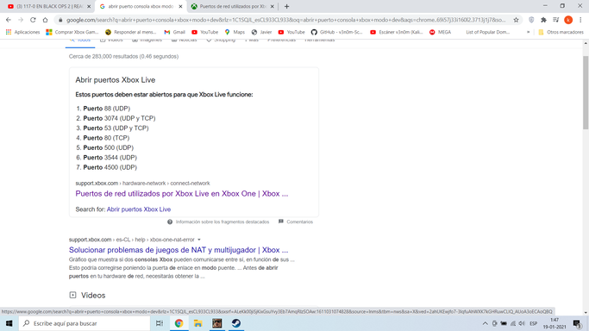Screen dimensions: 589x331
Task: Open the GitHub - v3n0m-Sc... bookmark
Action: 337,32
